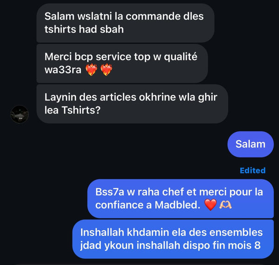Click the word 'Tshirts?' in third message
The width and height of the screenshot is (279, 265).
[81, 110]
